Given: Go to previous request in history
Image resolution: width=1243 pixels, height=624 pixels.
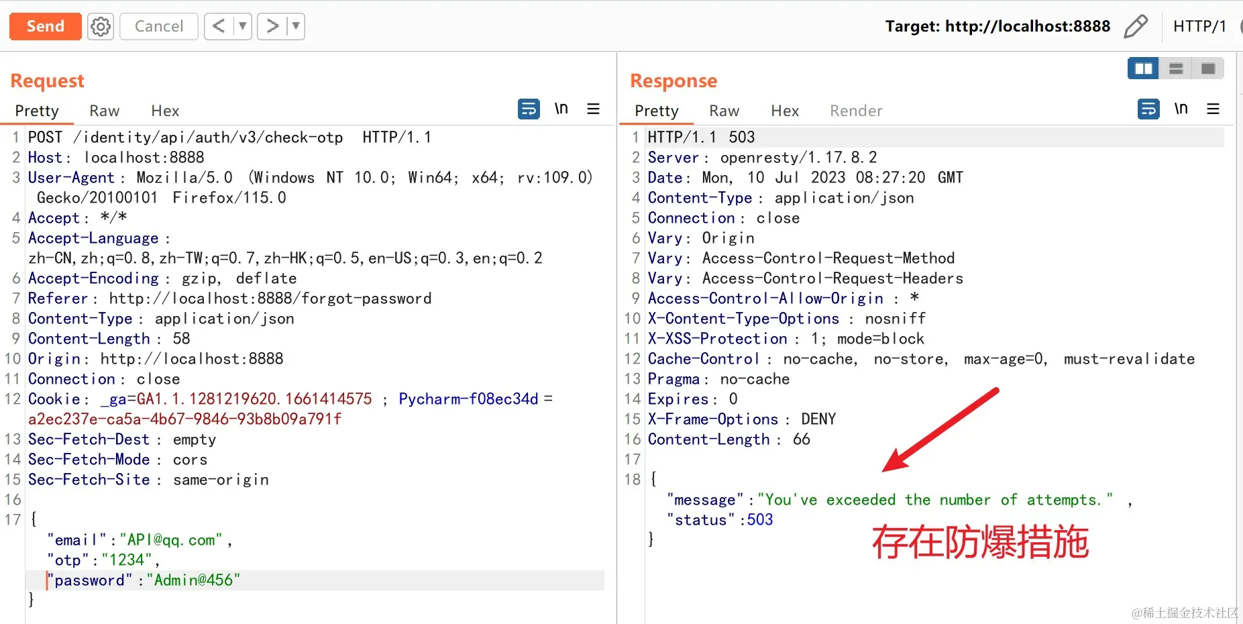Looking at the screenshot, I should (x=219, y=26).
